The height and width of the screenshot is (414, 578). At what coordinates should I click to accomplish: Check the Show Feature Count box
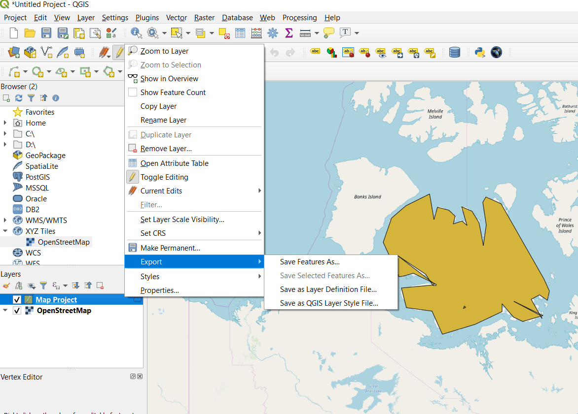(132, 93)
